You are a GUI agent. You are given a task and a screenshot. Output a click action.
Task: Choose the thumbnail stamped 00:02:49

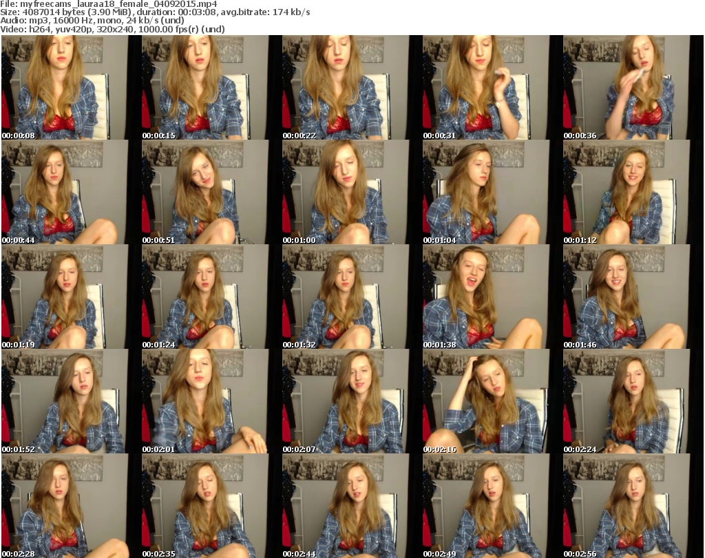pyautogui.click(x=492, y=506)
